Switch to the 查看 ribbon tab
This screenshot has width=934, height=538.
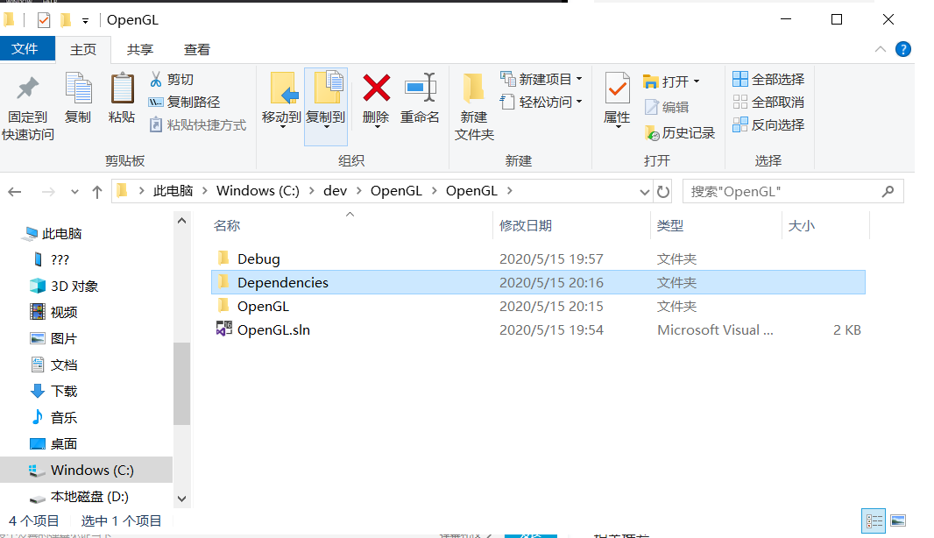point(196,49)
